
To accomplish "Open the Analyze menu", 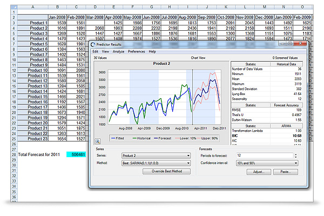I will [x=118, y=51].
